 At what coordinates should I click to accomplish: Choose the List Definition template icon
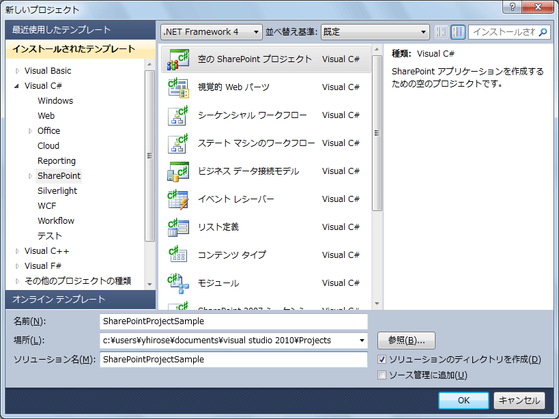tap(178, 227)
